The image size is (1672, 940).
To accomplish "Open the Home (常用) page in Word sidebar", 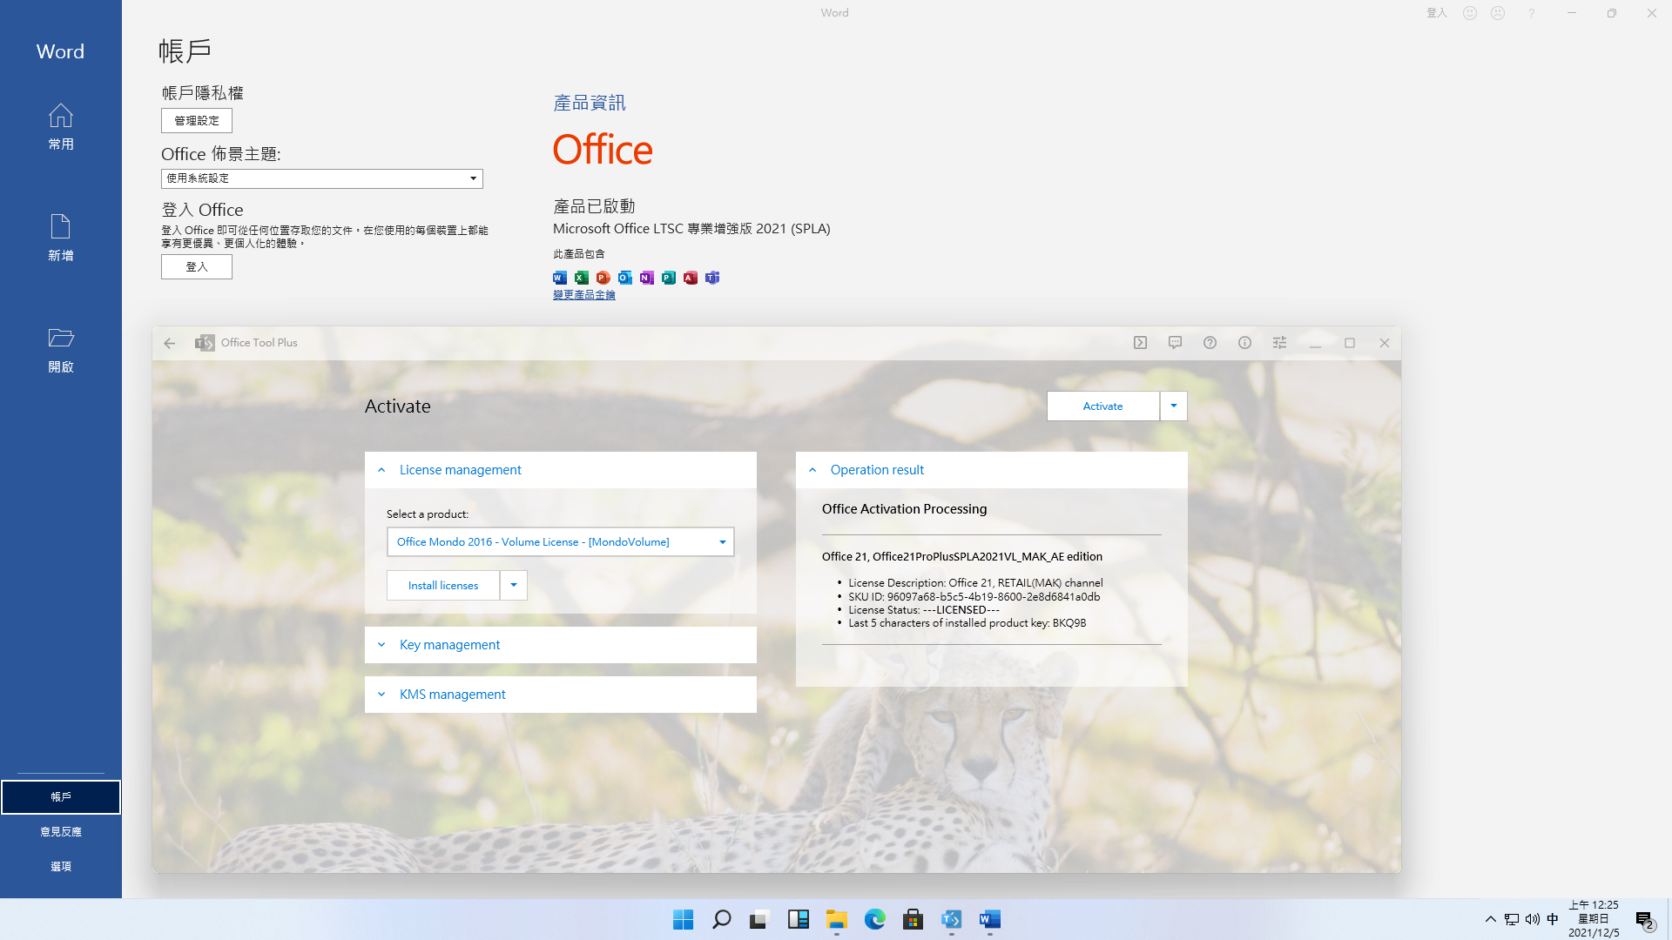I will point(61,127).
